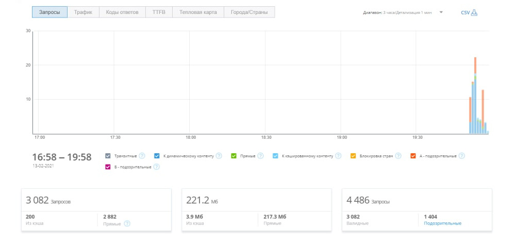This screenshot has height=243, width=516.
Task: Expand the range and detail dropdown arrow
Action: tap(441, 12)
